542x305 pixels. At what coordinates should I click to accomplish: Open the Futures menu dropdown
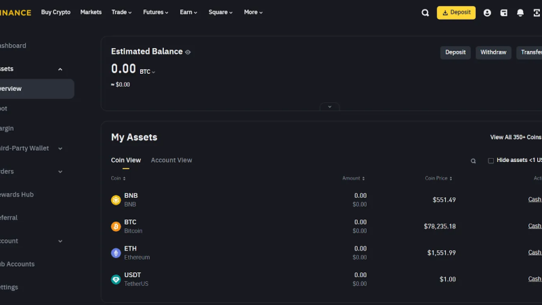[x=156, y=12]
